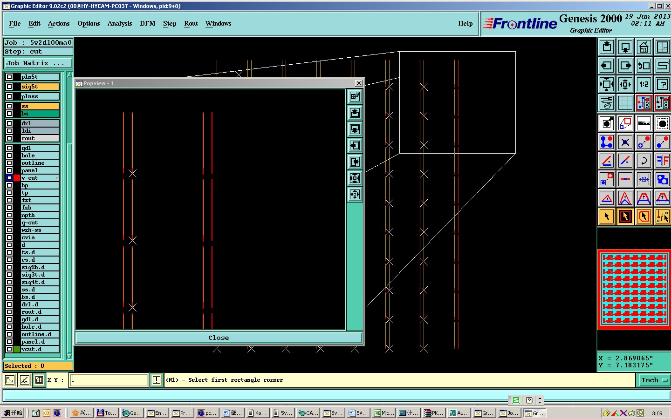Open the Help menu
Screen dimensions: 671x419
click(466, 23)
